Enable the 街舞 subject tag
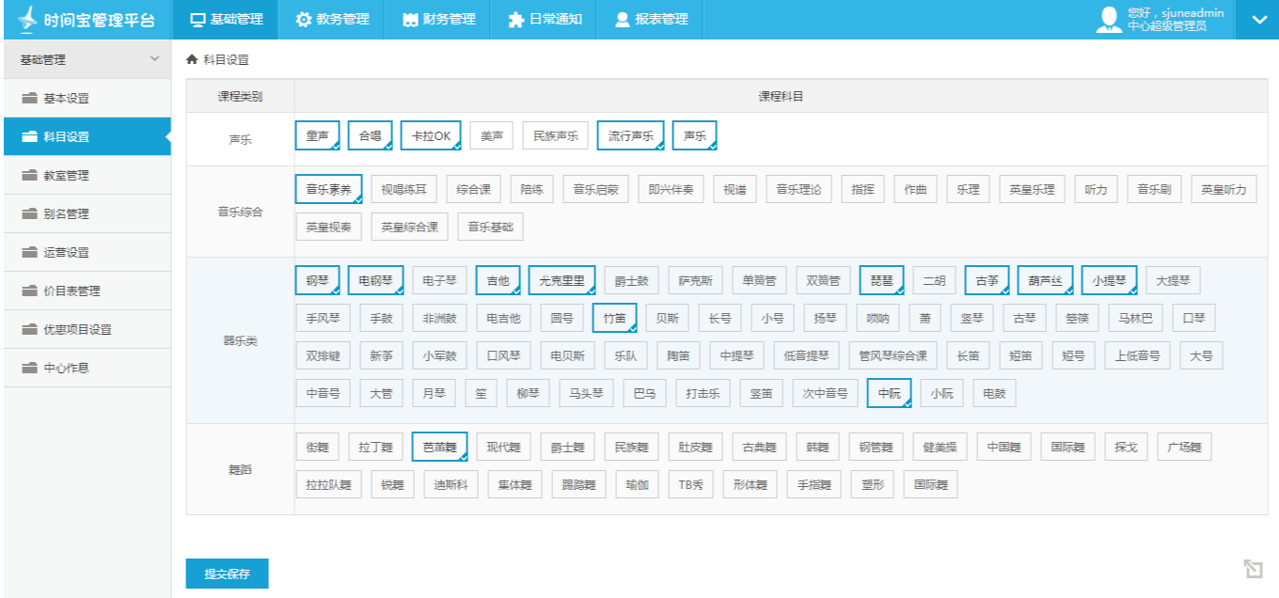This screenshot has height=598, width=1279. 317,447
